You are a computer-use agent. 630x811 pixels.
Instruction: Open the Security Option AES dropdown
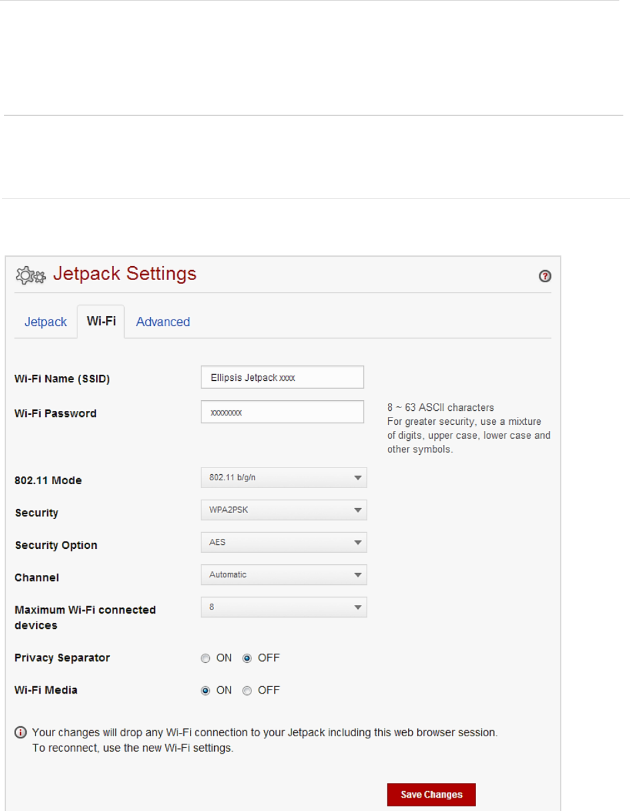(x=283, y=542)
